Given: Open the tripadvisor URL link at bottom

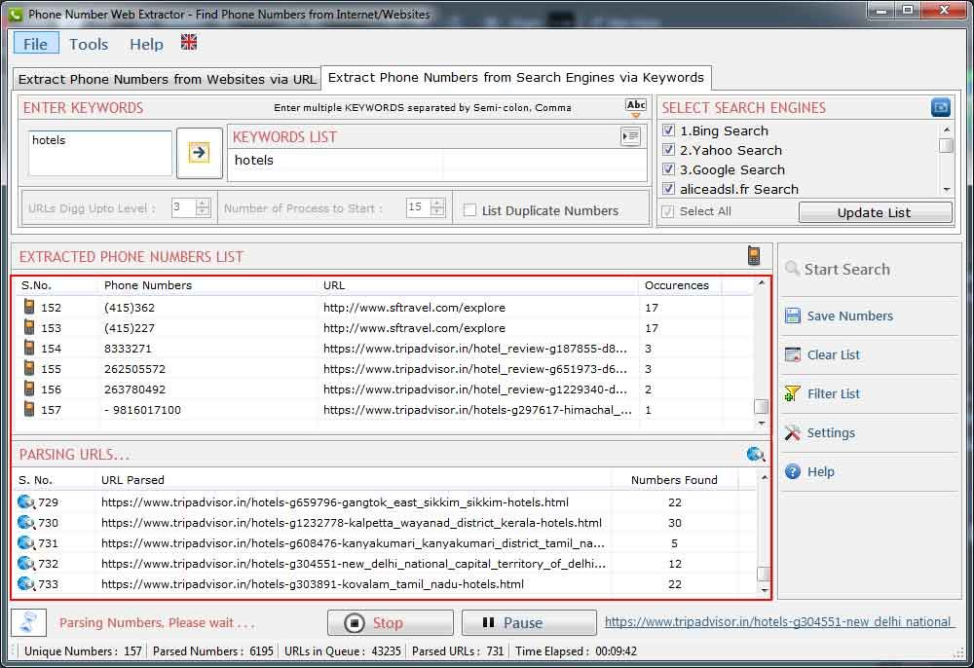Looking at the screenshot, I should pos(779,621).
